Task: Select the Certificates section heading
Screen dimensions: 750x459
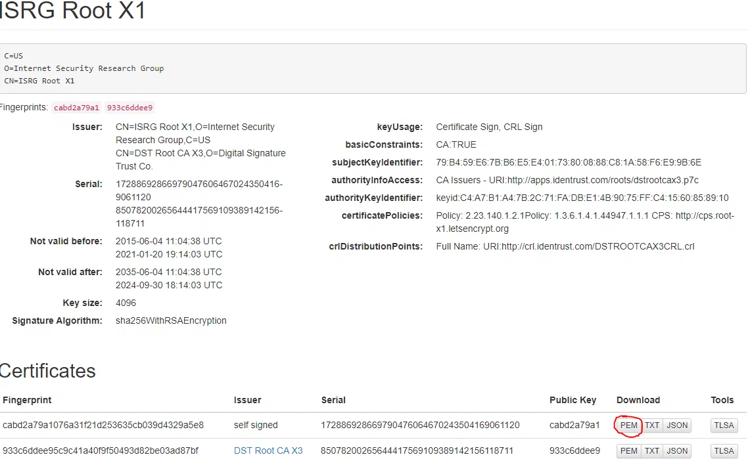Action: [x=47, y=371]
